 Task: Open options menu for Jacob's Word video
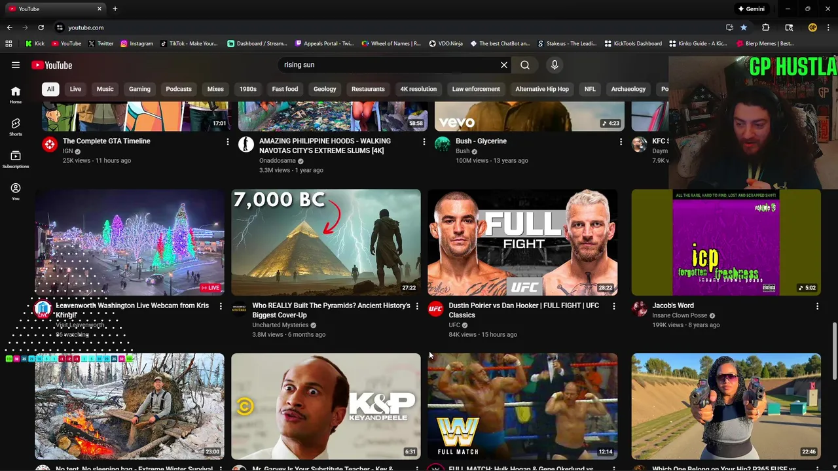(817, 305)
